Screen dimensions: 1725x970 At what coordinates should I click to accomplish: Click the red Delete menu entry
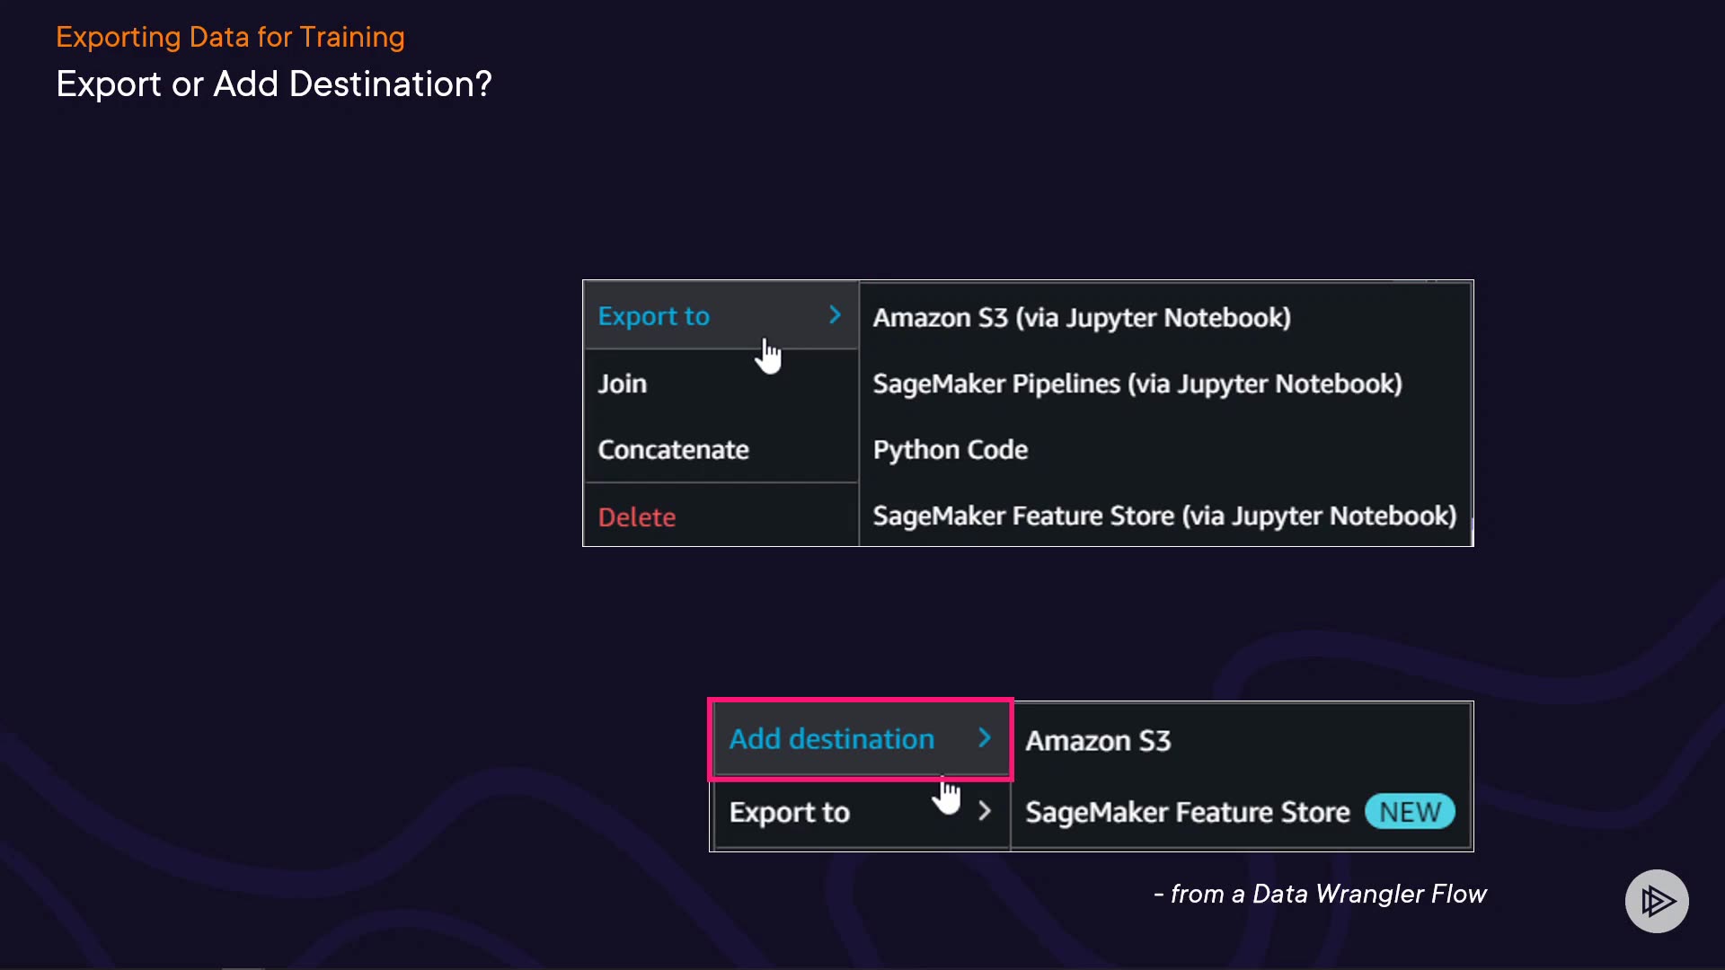(637, 517)
